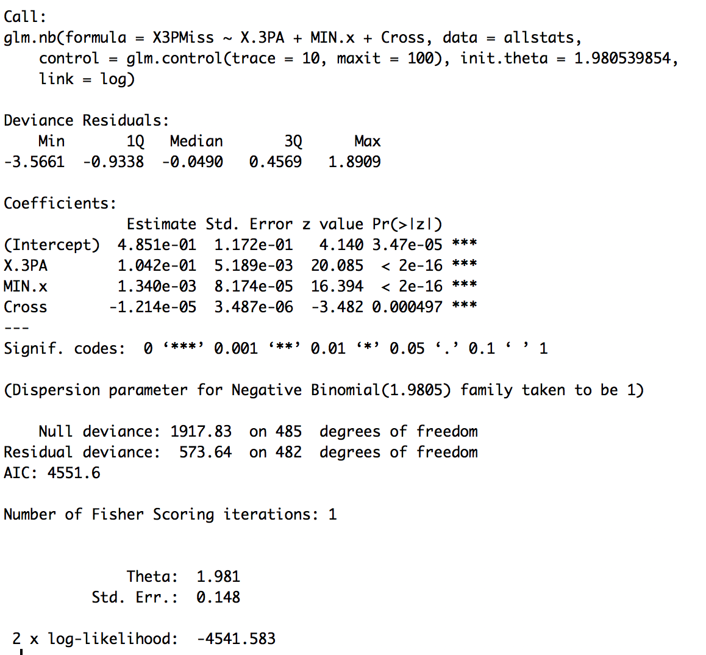
Task: Click the 'Signif. codes:' legend text
Action: tap(64, 348)
